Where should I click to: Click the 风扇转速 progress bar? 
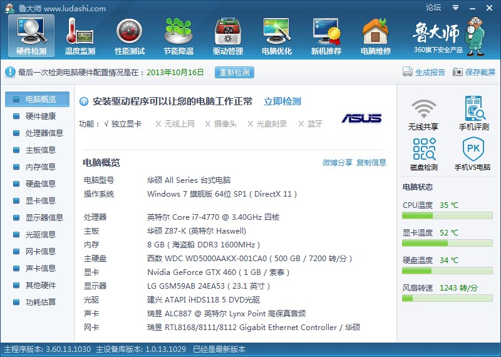coord(447,298)
